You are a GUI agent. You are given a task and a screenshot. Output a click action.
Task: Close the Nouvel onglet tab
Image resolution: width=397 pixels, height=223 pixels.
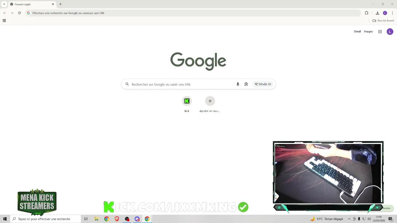53,4
